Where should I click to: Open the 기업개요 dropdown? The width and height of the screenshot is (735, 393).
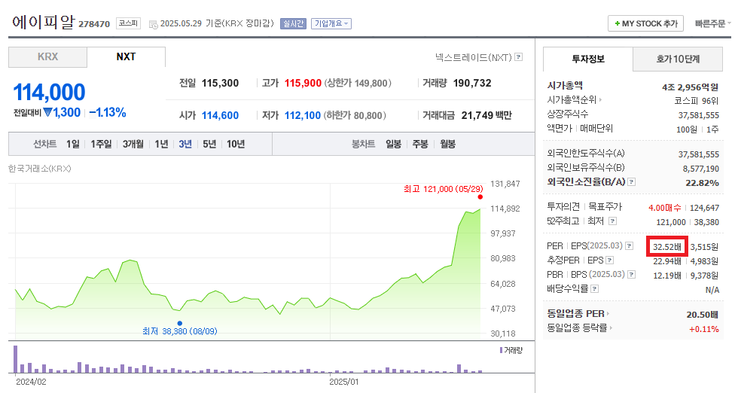(x=331, y=23)
